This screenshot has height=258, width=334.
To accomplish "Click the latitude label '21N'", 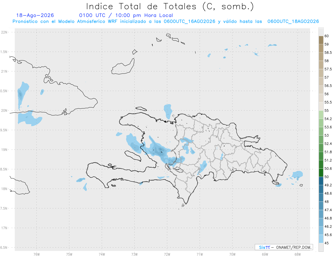I will tap(4, 71).
